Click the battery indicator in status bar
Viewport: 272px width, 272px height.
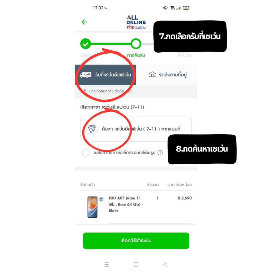click(186, 8)
